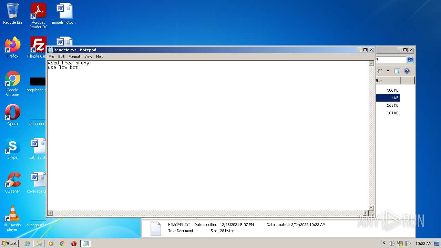This screenshot has width=441, height=248.
Task: Launch Internet Explorer from taskbar
Action: pos(27,244)
